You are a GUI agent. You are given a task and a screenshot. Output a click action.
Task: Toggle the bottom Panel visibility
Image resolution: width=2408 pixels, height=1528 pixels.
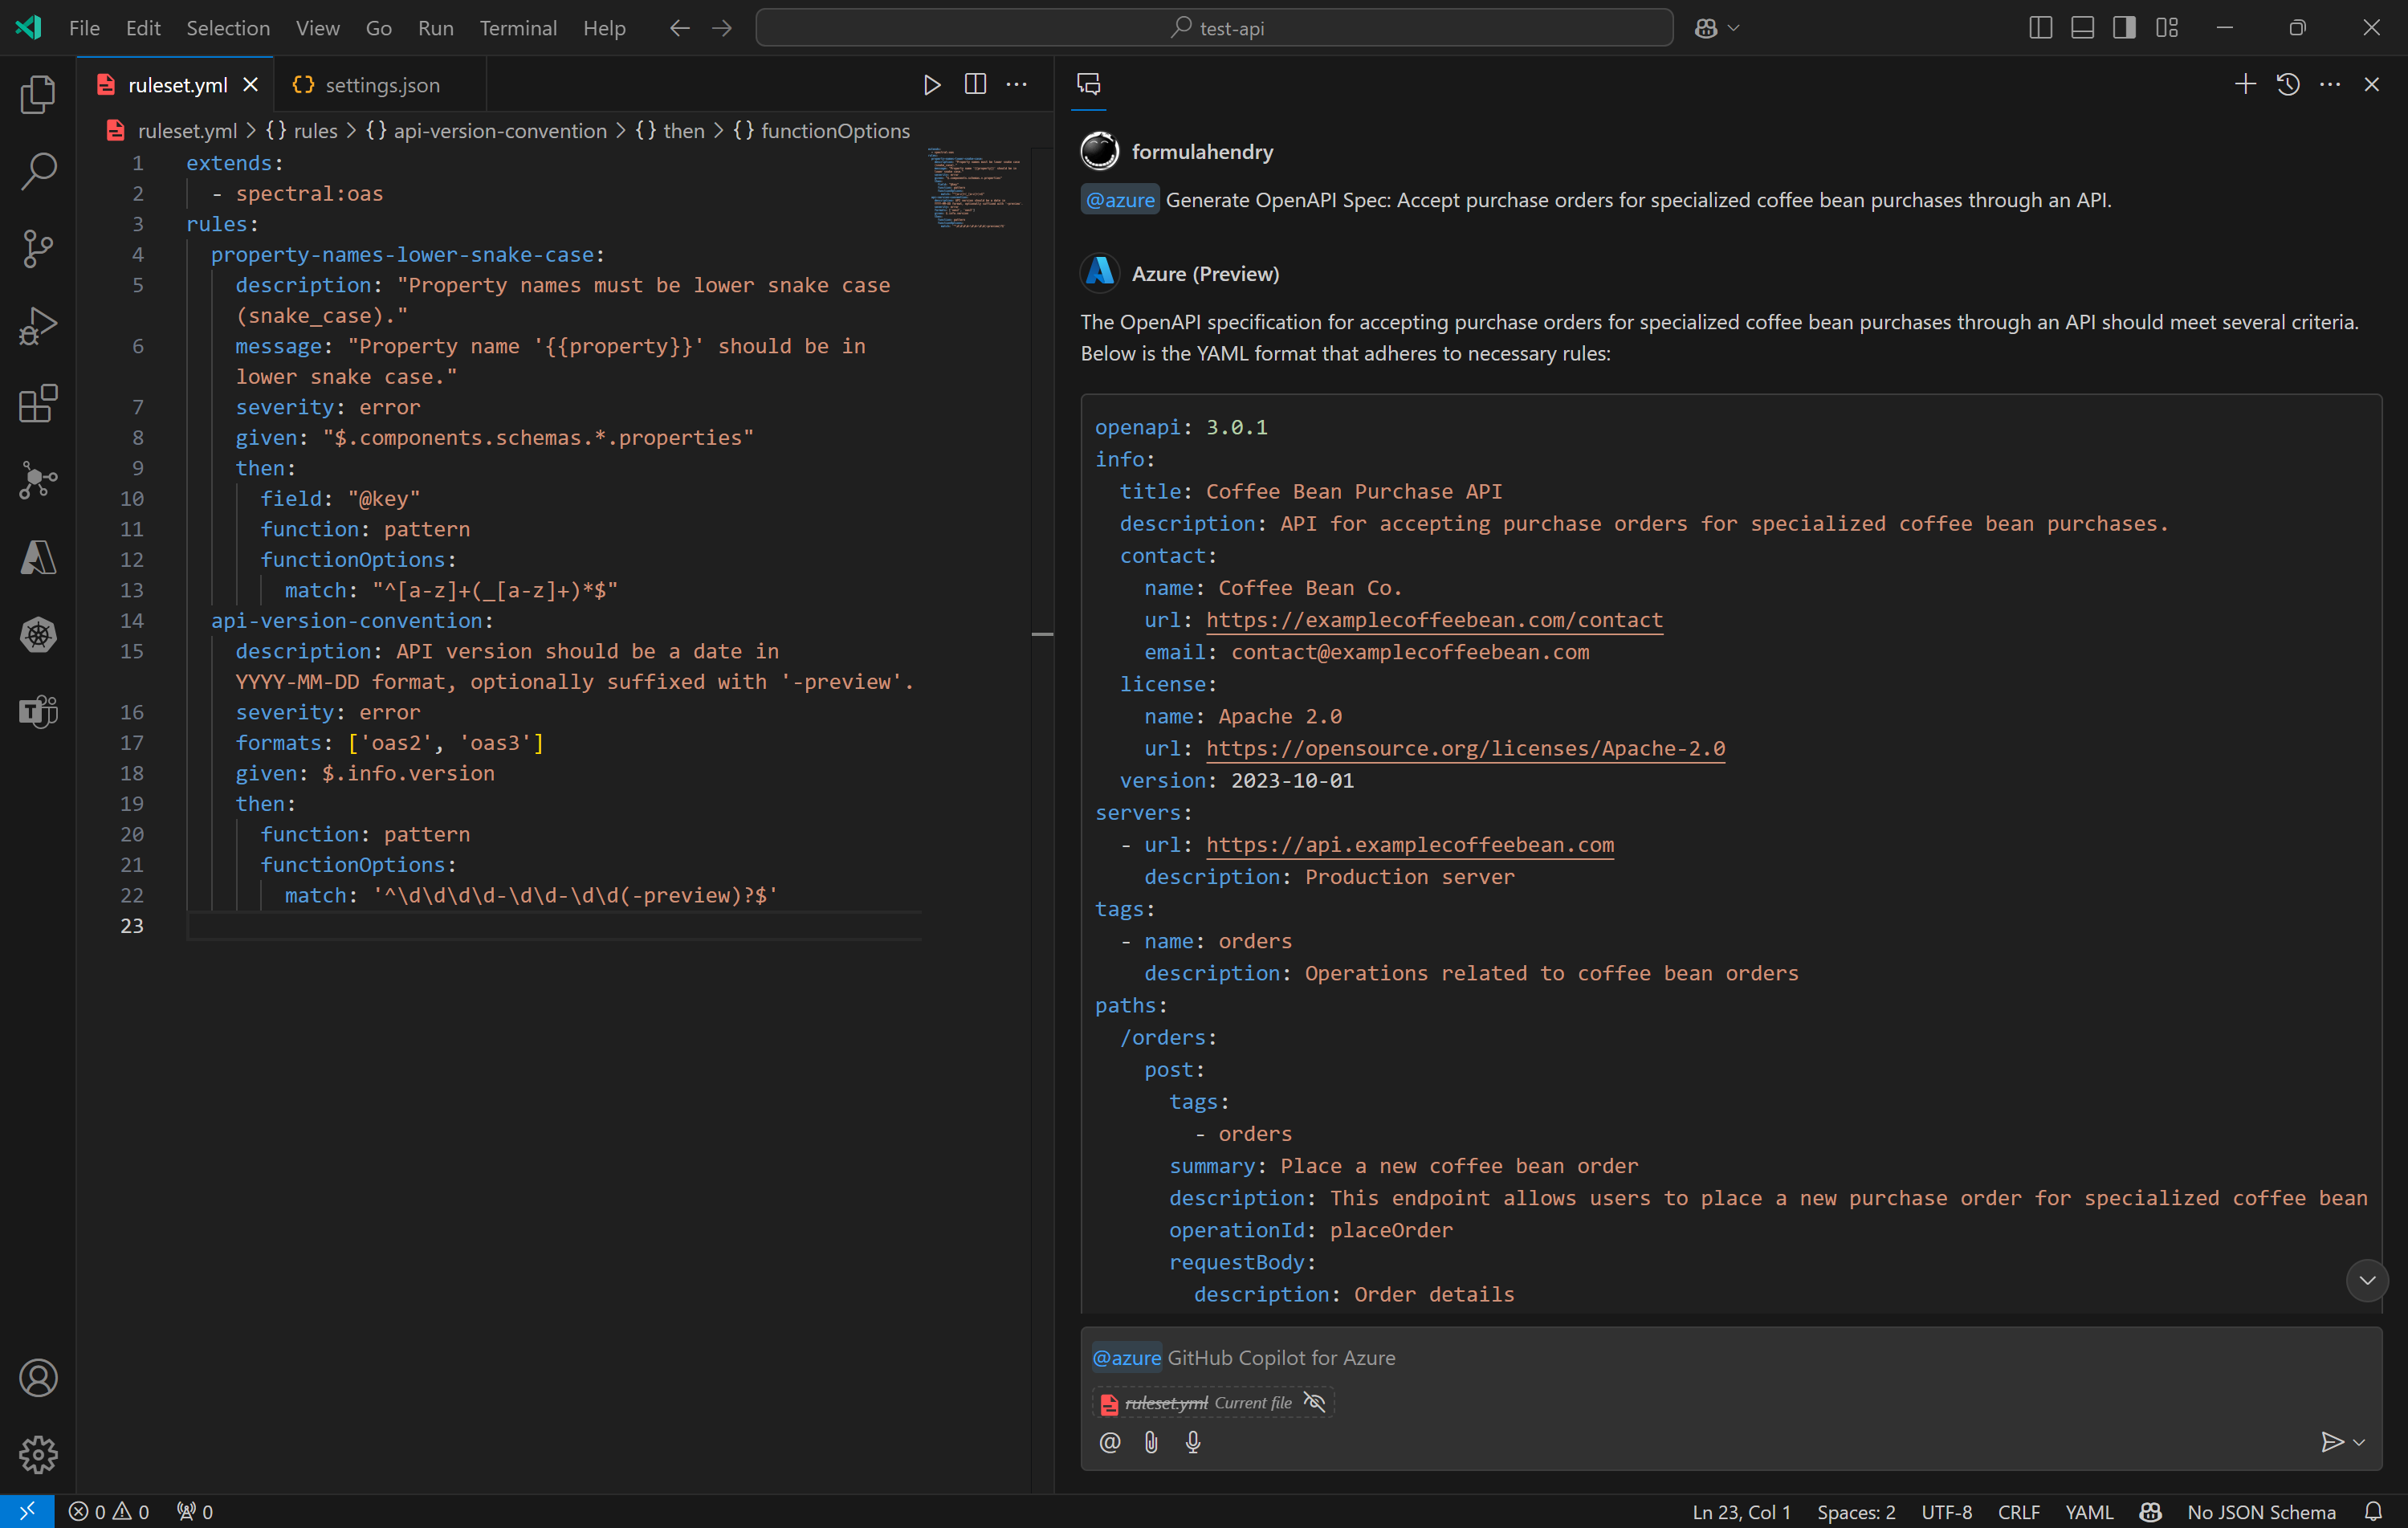(x=2082, y=28)
